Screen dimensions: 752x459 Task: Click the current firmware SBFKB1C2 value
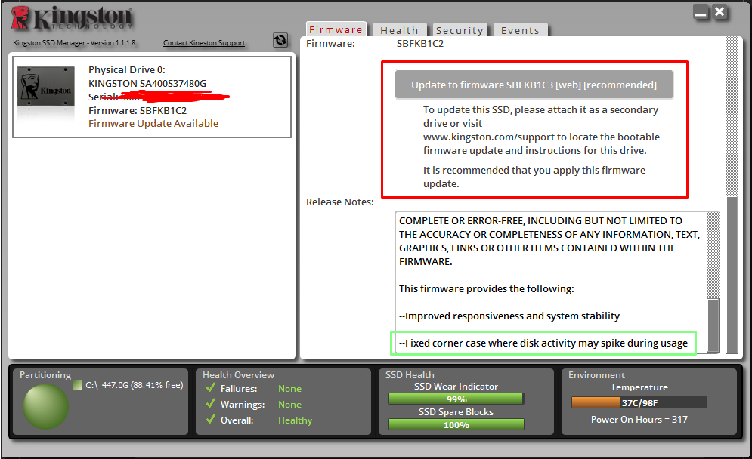(419, 44)
